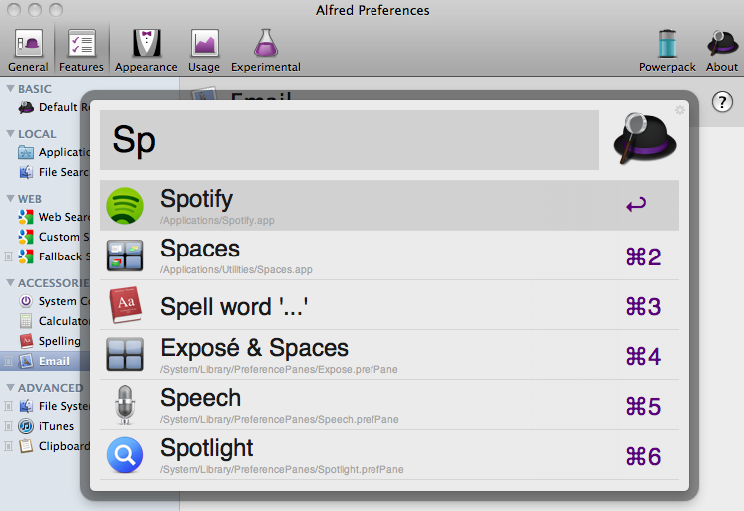744x511 pixels.
Task: Open the Powerpack tab
Action: (x=667, y=50)
